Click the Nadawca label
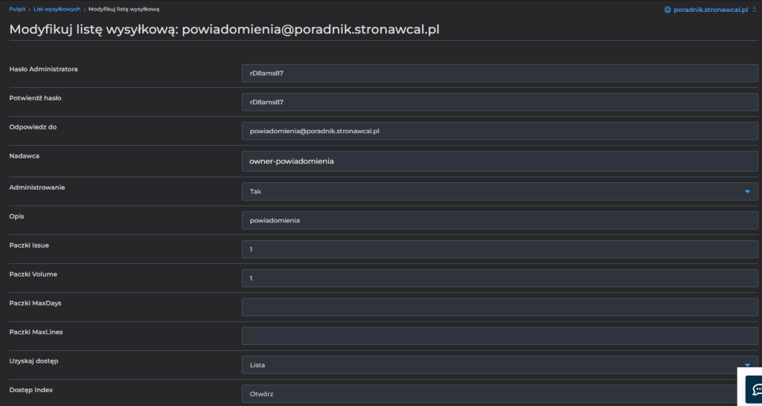Viewport: 762px width, 406px height. (25, 156)
